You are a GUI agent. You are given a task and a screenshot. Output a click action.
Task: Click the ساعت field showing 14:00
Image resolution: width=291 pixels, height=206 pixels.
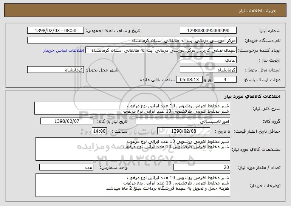click(99, 131)
